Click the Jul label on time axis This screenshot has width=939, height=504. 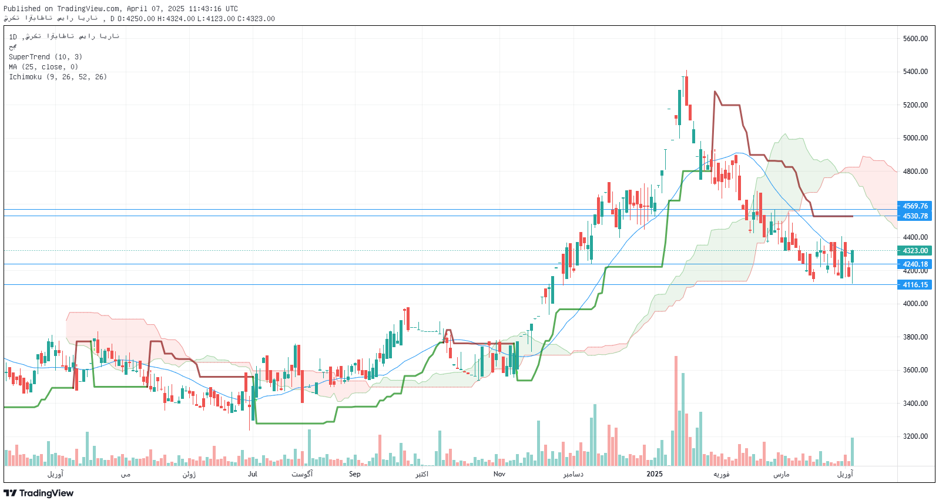[x=253, y=474]
